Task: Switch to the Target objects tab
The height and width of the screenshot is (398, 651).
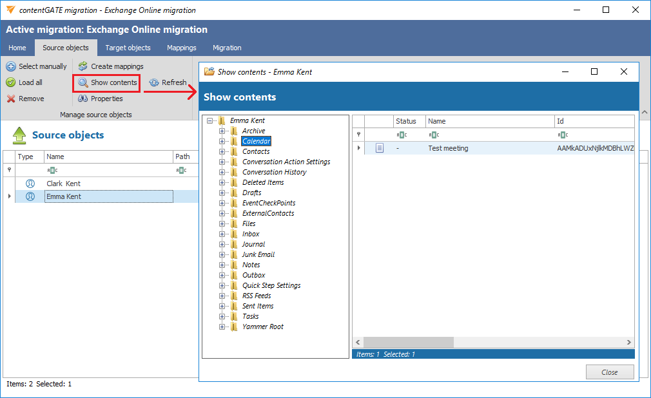Action: pos(128,48)
